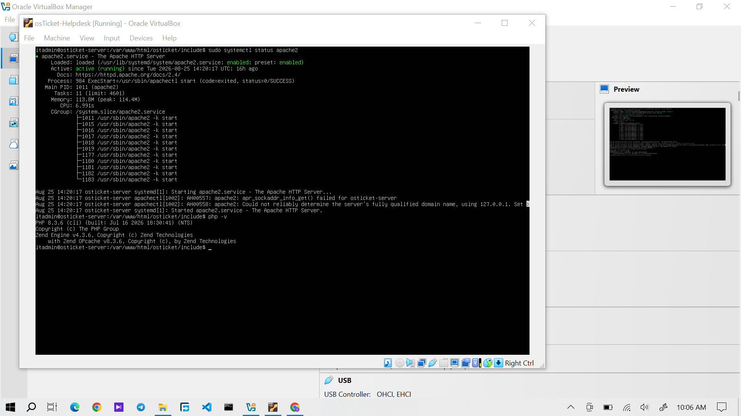741x416 pixels.
Task: Open the Activities graph tool in Manager sidebar
Action: 14,165
